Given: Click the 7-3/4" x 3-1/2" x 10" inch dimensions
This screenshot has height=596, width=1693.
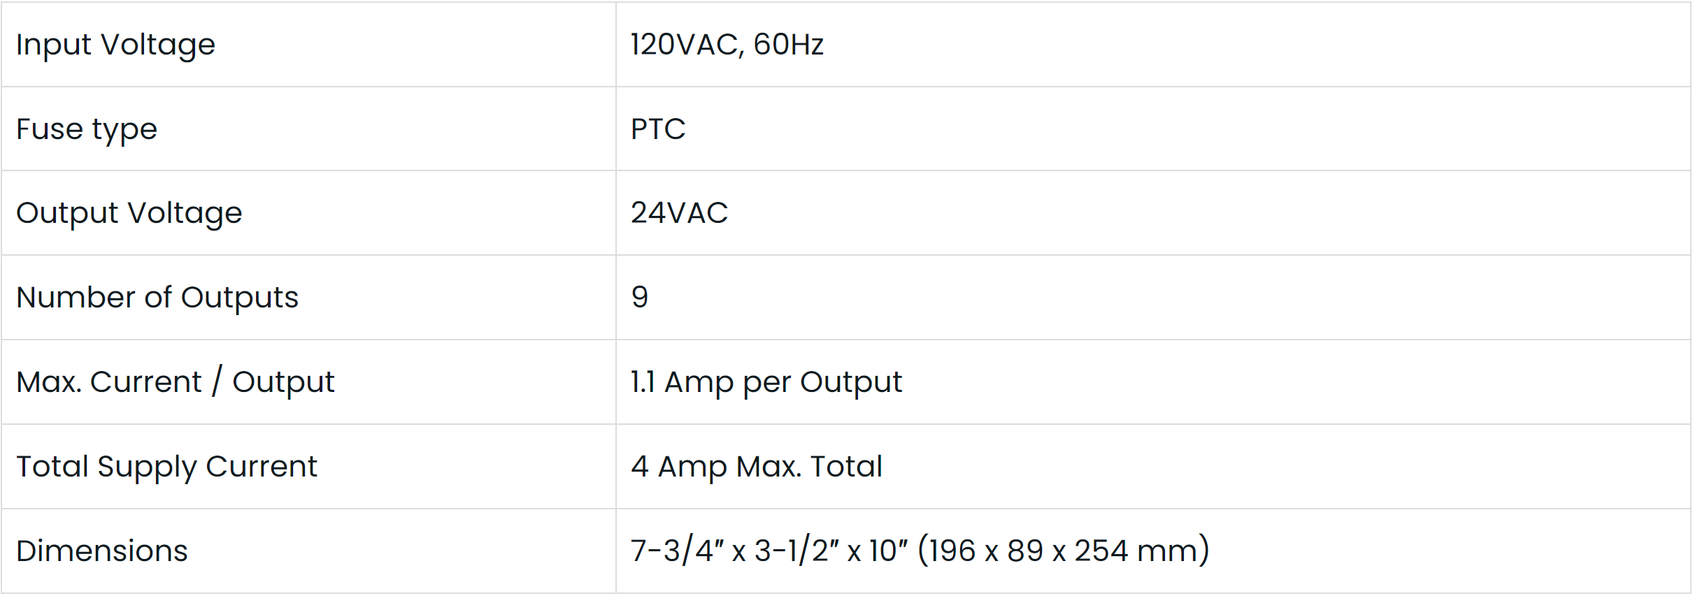Looking at the screenshot, I should click(769, 551).
